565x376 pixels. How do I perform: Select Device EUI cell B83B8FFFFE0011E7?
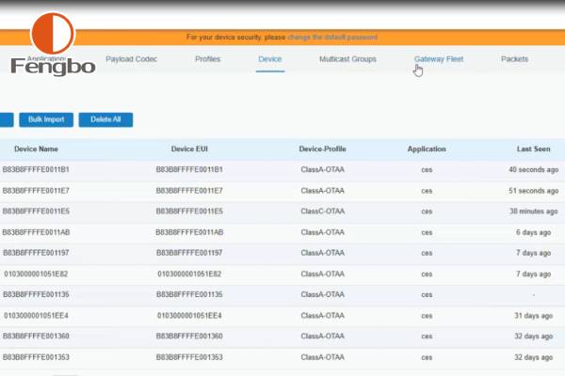(x=189, y=191)
